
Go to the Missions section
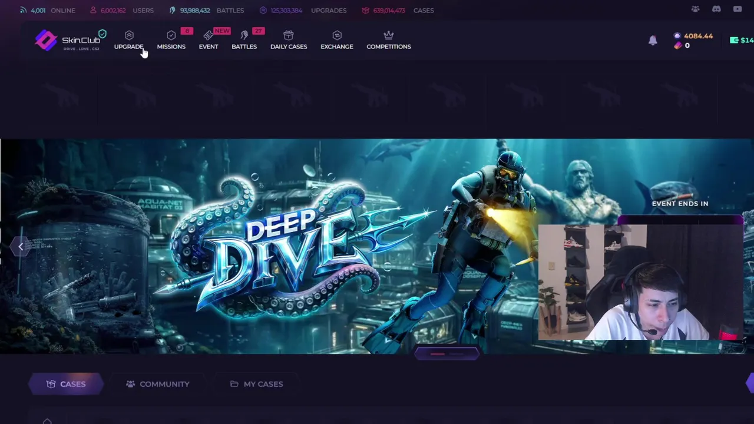click(x=171, y=41)
